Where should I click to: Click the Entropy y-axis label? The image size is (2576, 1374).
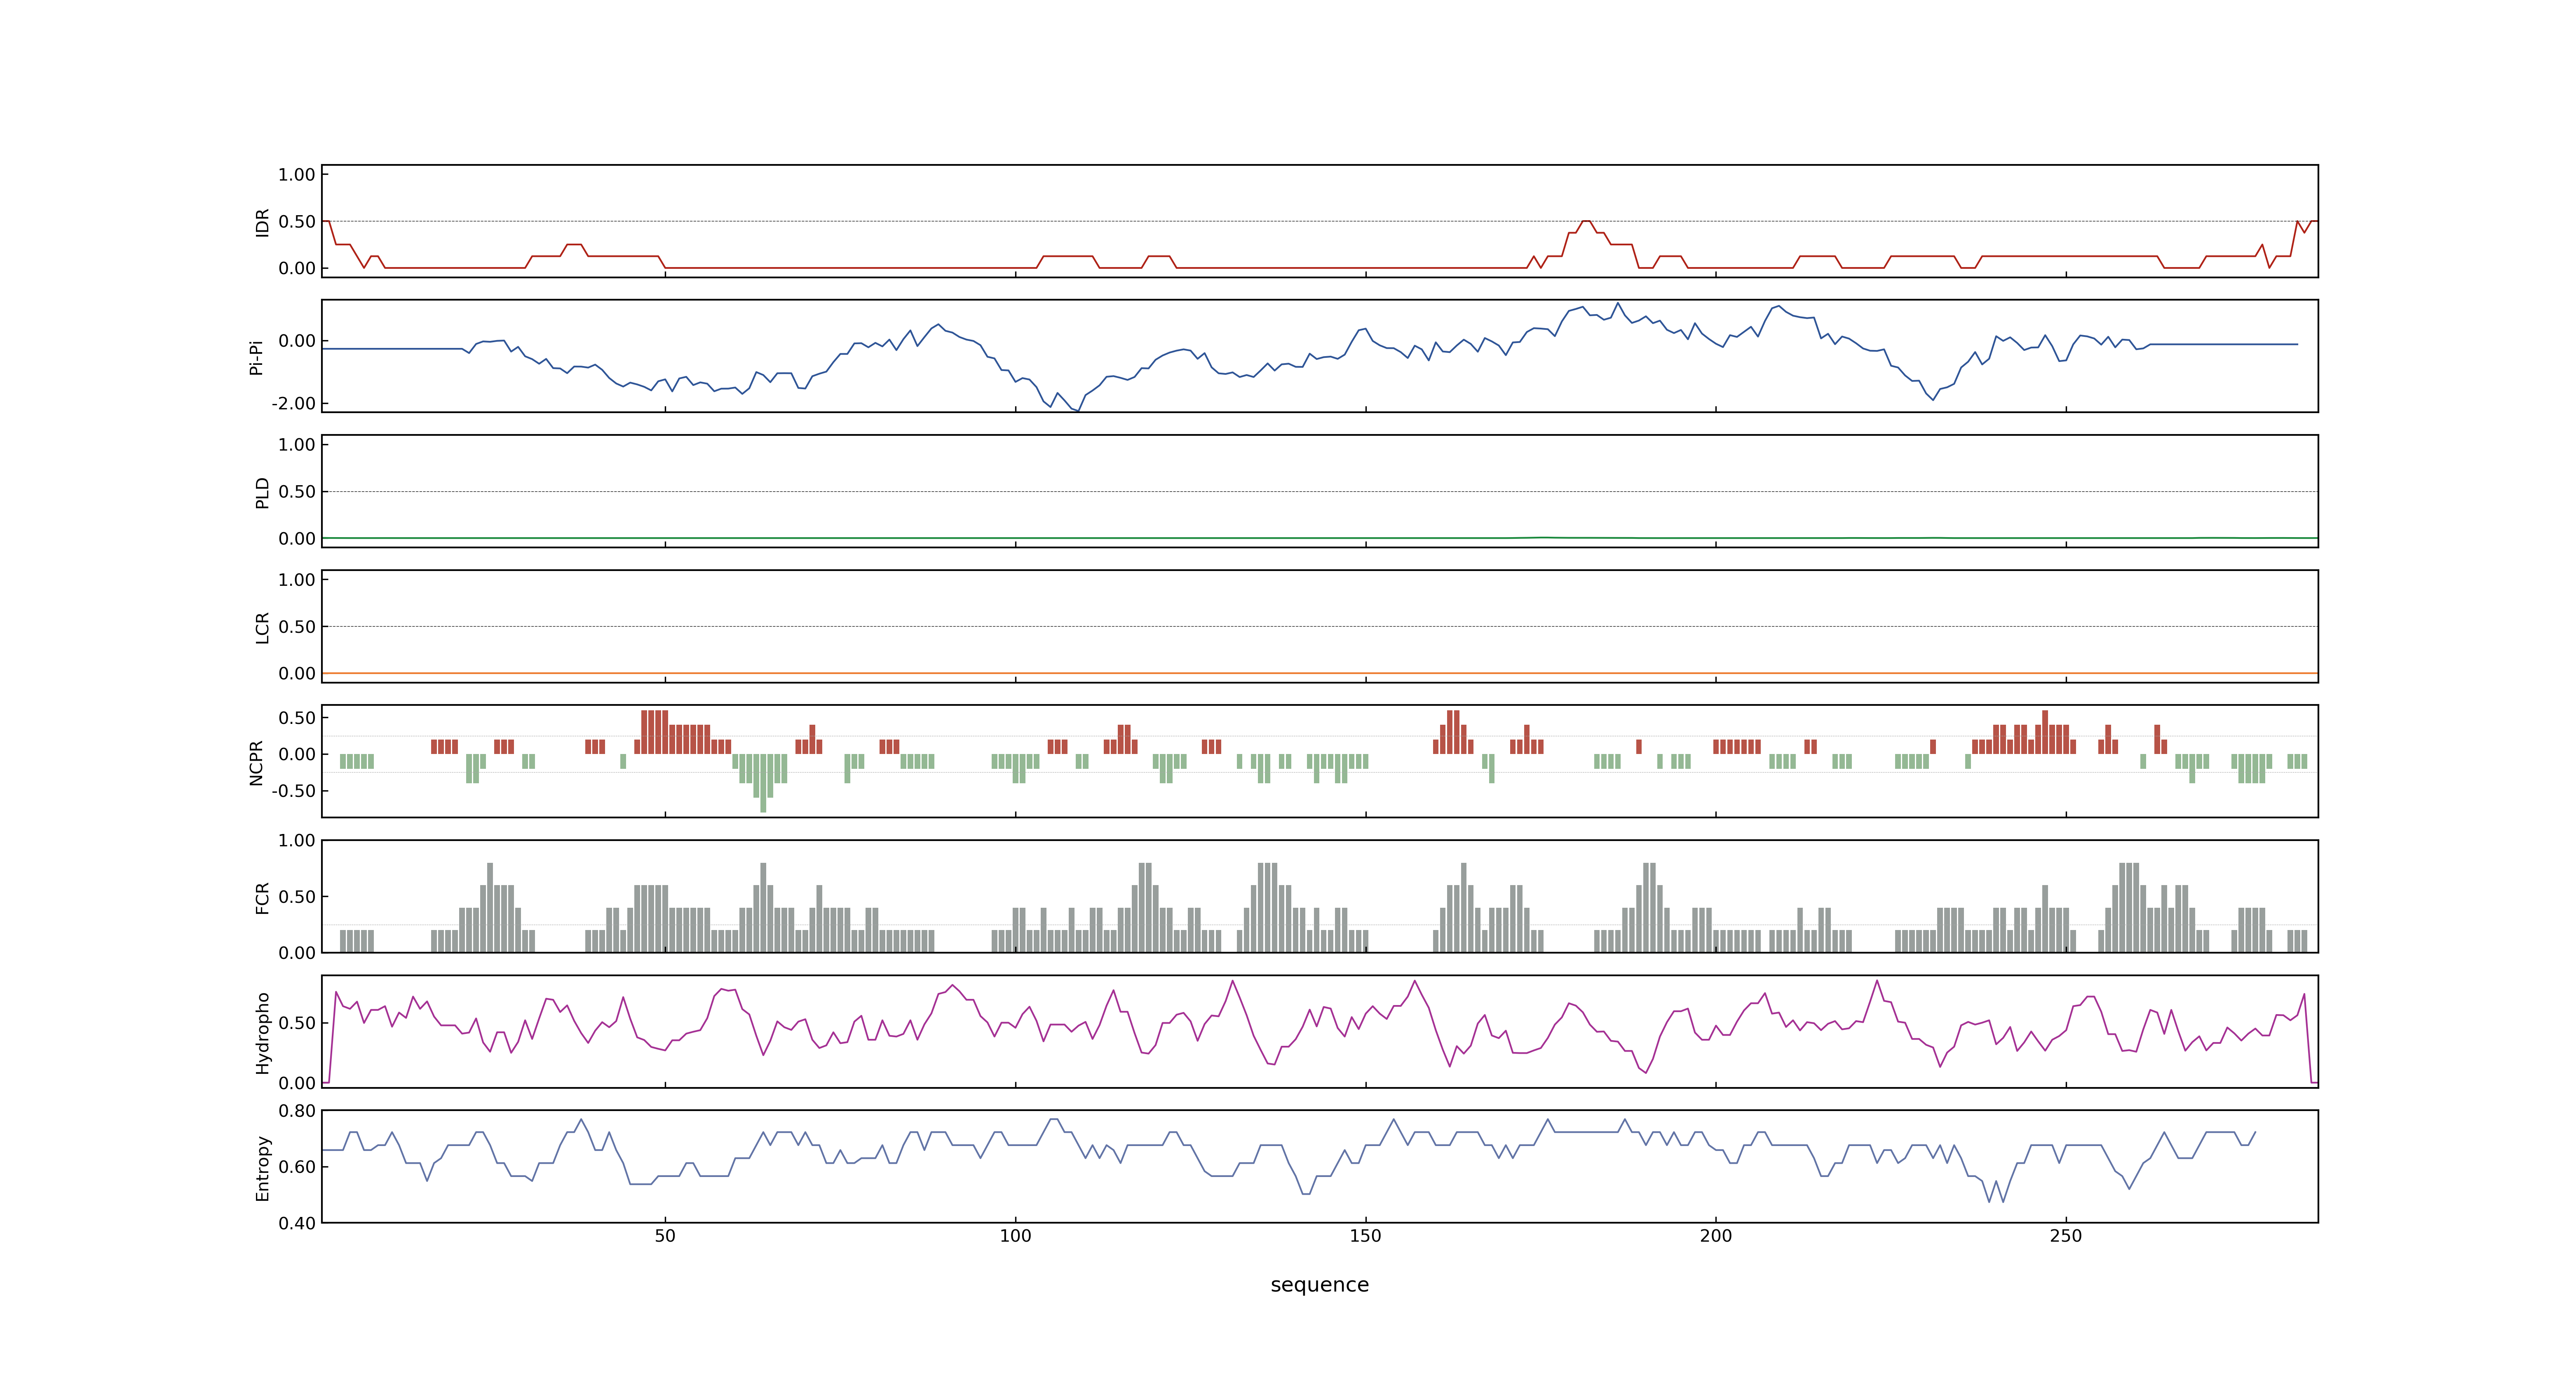tap(262, 1167)
